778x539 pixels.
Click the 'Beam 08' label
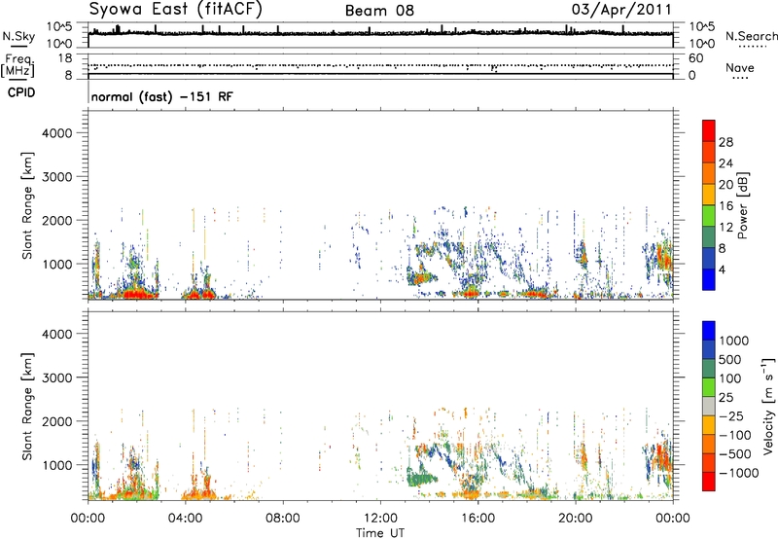(x=379, y=11)
